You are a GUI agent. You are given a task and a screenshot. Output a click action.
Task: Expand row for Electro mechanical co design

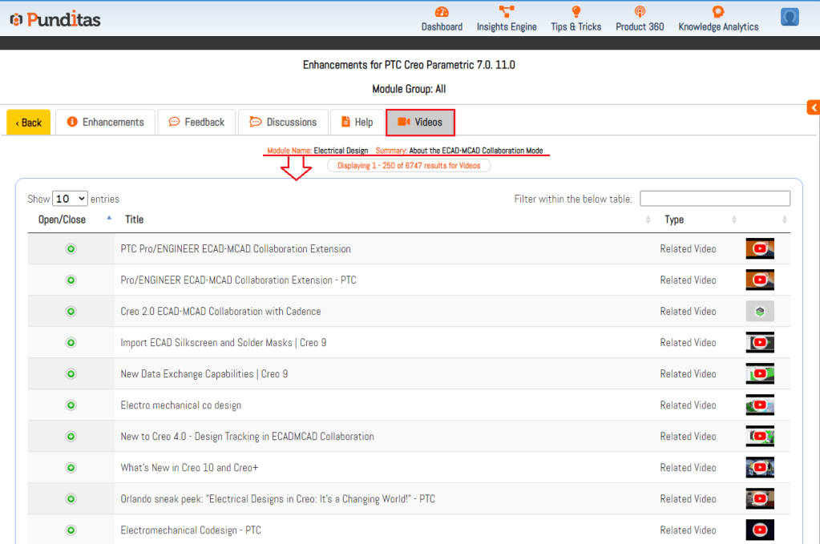(71, 405)
